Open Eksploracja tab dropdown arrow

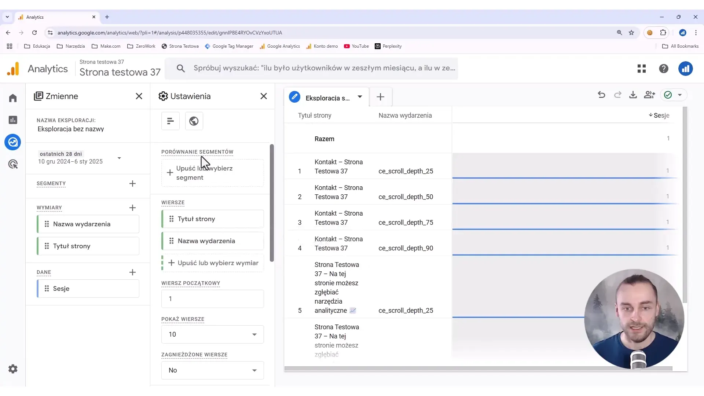(360, 97)
